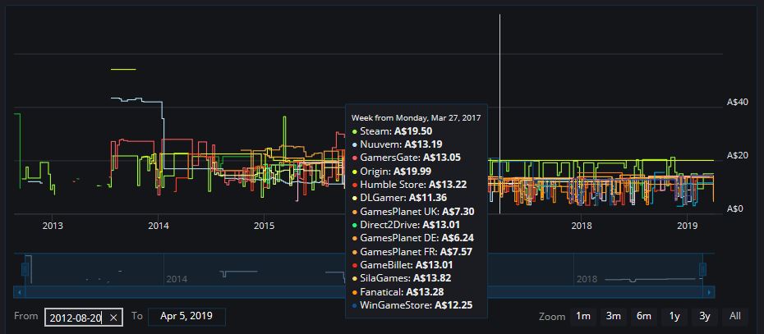Click the From date input field
Screen dimensions: 764x334
(83, 318)
